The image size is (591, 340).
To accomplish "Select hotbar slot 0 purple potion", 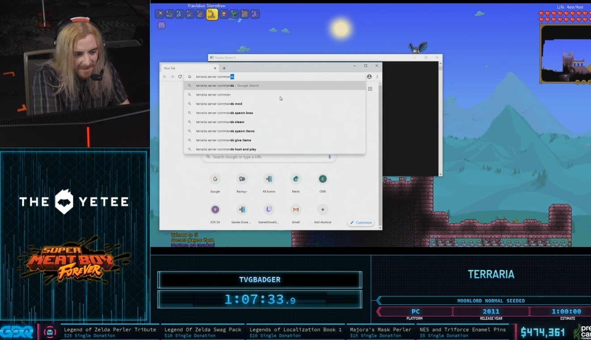I will (254, 14).
